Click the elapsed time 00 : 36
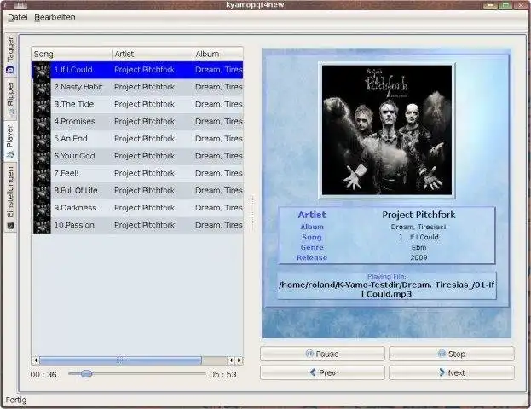 click(x=43, y=374)
